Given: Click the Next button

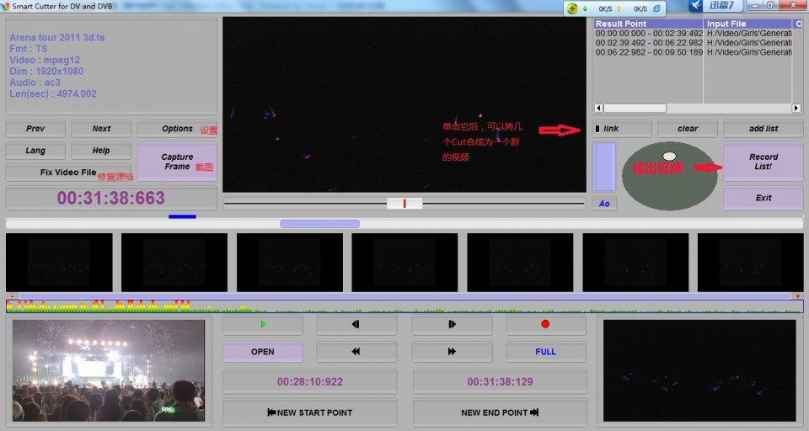Looking at the screenshot, I should pos(101,128).
